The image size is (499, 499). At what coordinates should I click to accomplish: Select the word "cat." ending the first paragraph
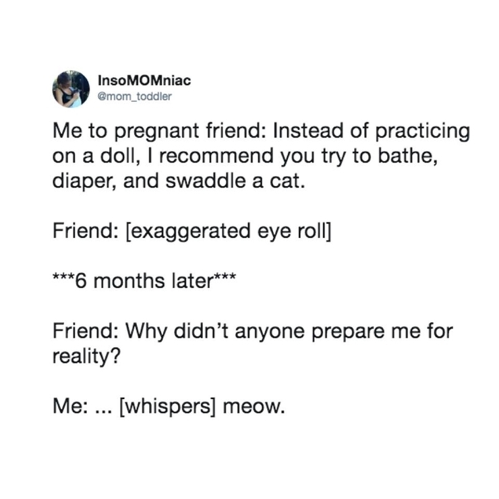[287, 181]
